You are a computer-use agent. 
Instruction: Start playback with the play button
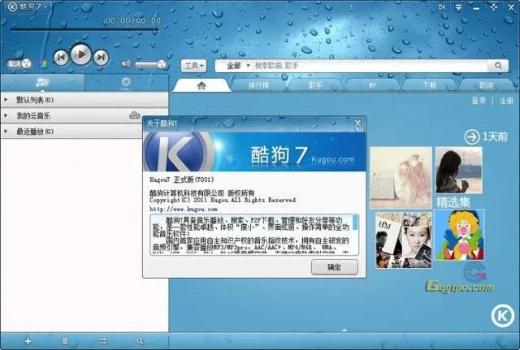81,54
